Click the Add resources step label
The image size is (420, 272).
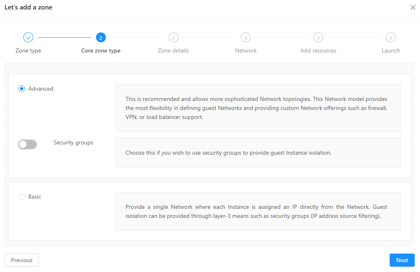point(318,51)
